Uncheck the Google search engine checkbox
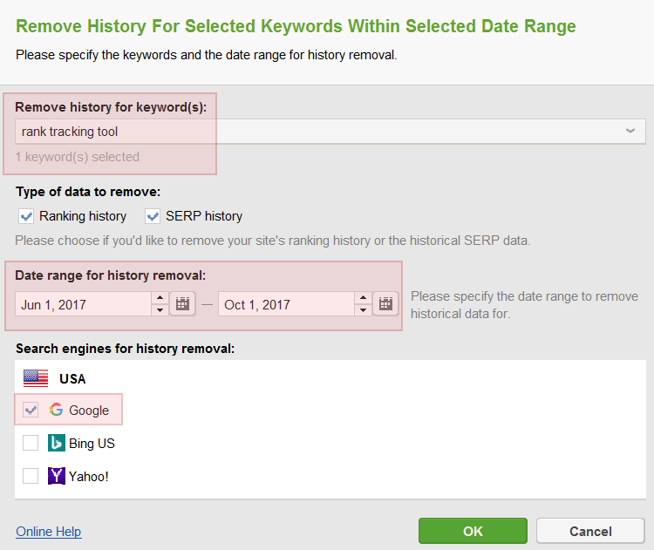 [31, 410]
